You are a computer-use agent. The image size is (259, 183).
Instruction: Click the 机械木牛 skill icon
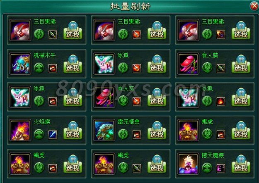coord(53,68)
